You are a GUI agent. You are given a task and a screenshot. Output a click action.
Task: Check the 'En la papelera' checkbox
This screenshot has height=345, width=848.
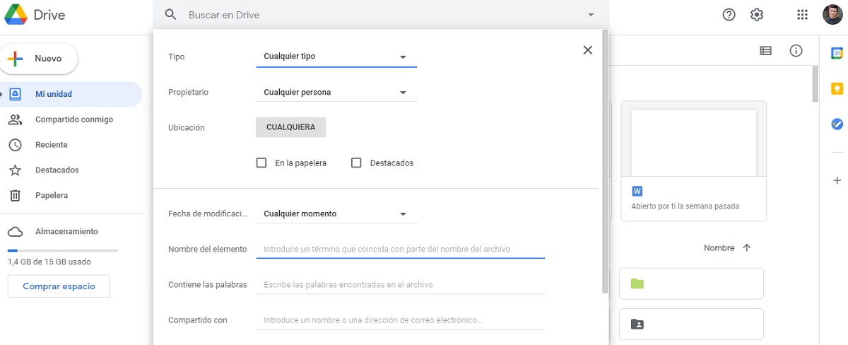(261, 163)
